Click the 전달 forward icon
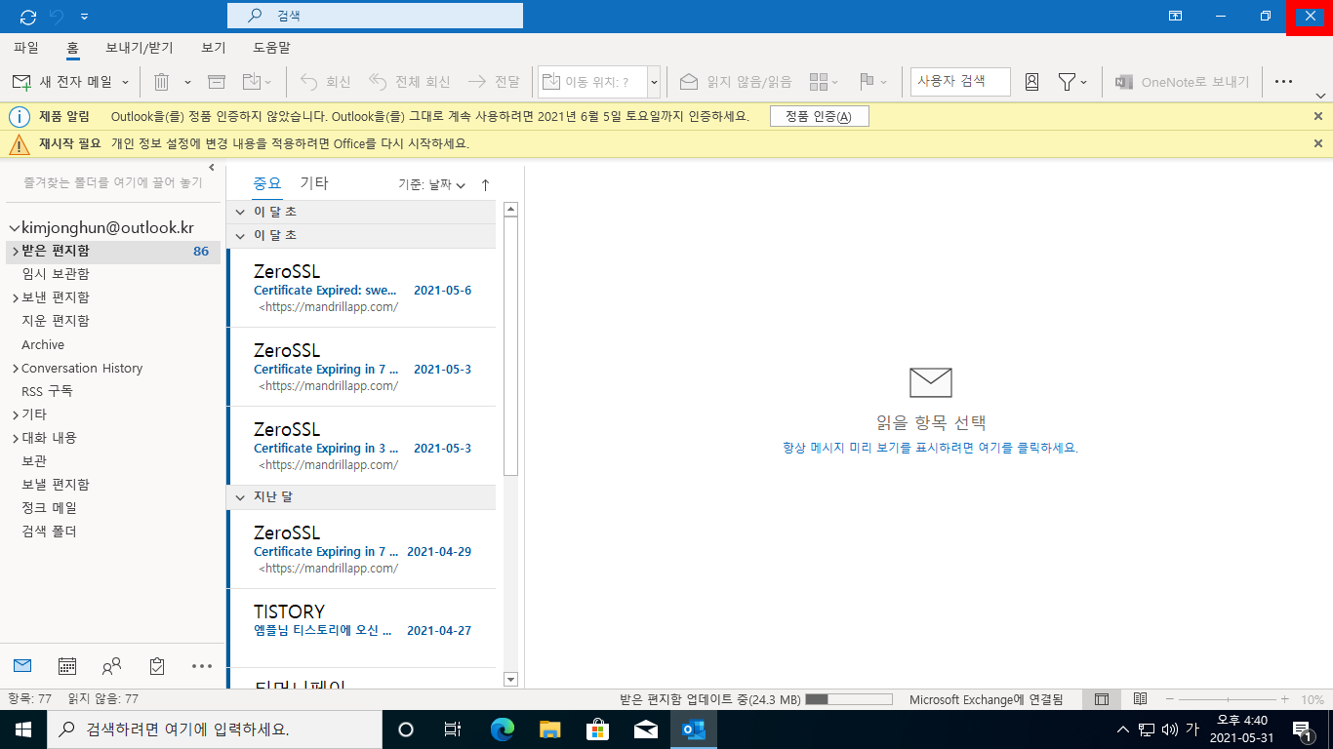Viewport: 1333px width, 749px height. click(478, 82)
